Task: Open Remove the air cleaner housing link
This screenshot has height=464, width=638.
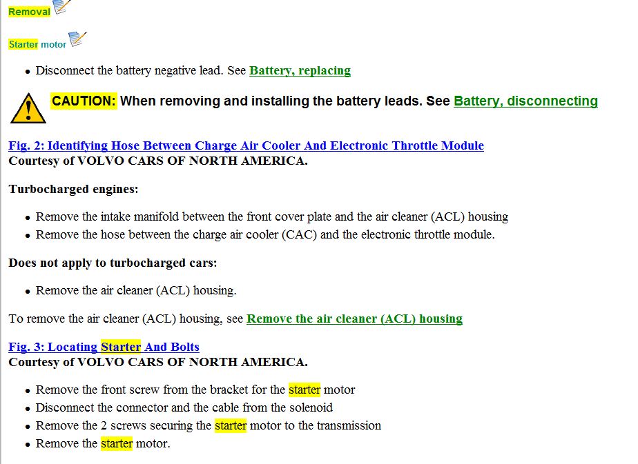Action: (x=354, y=319)
